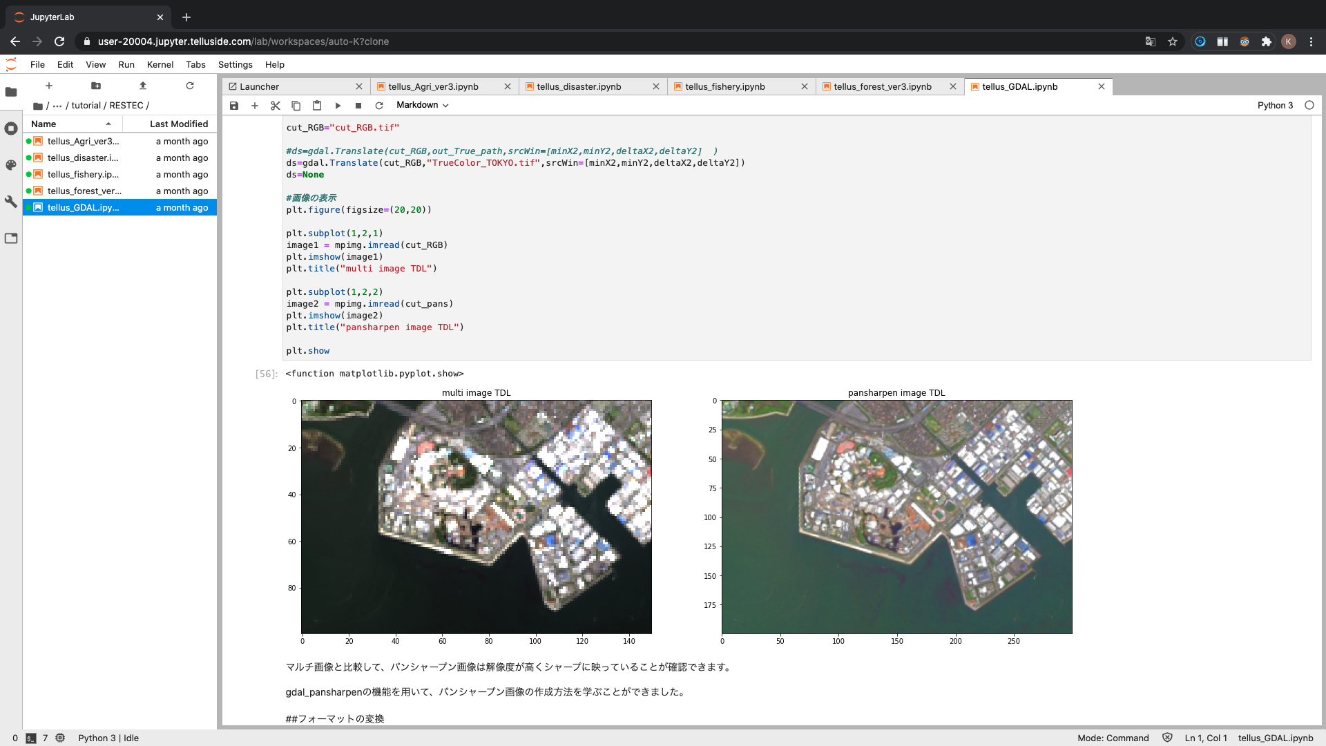Go to the RESTEC folder breadcrumb

[126, 106]
